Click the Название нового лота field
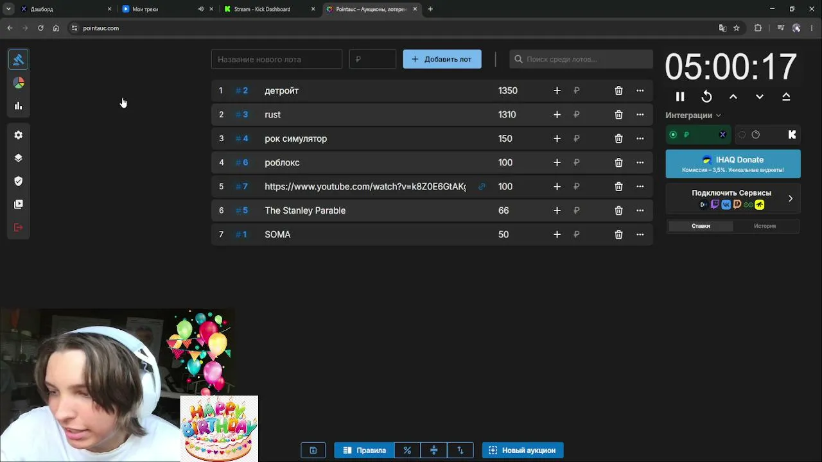 (277, 59)
